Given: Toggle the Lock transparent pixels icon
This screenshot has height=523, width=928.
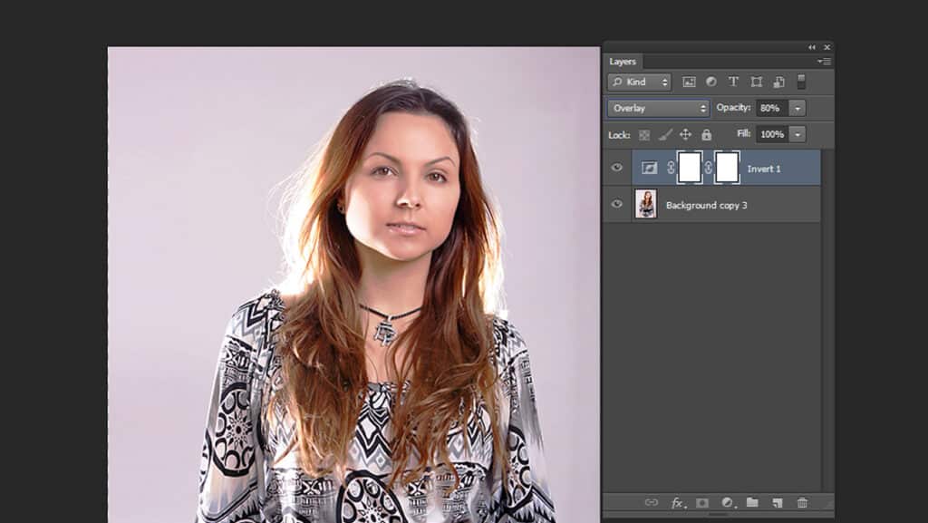Looking at the screenshot, I should tap(645, 134).
